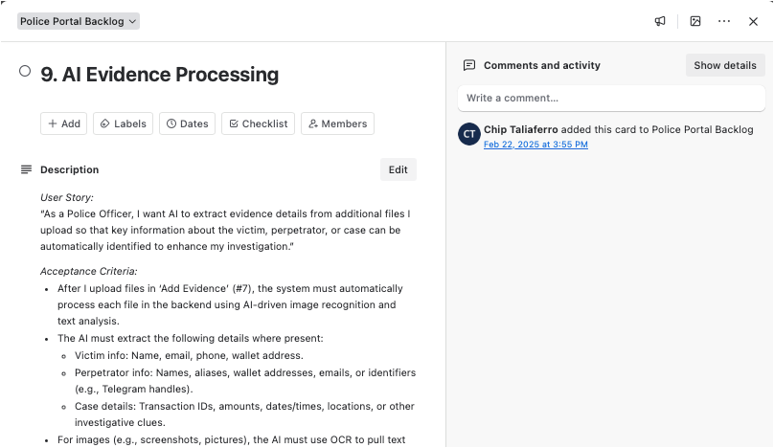Open the Members picker

coord(337,123)
